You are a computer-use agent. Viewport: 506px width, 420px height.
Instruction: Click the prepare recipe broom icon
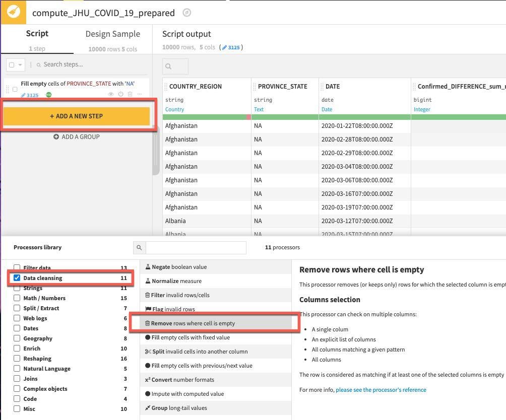[13, 12]
